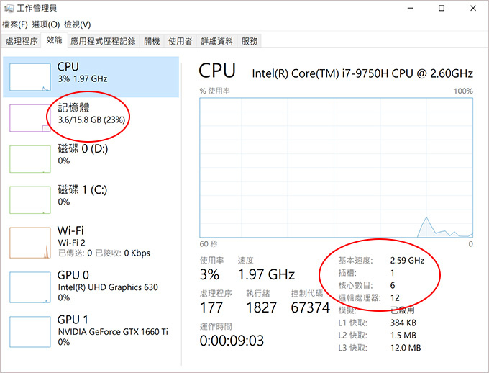489x373 pixels.
Task: Open the 選項(O) menu
Action: [x=46, y=24]
